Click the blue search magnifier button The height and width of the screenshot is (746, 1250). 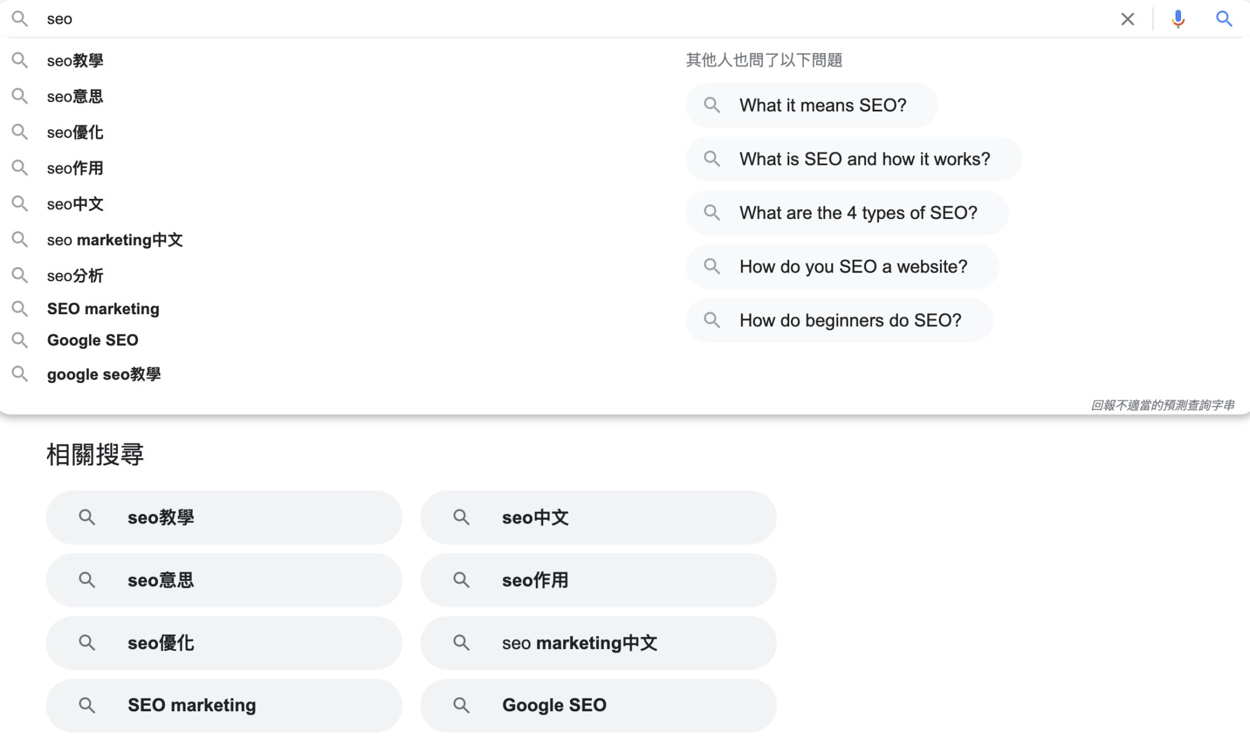coord(1224,19)
